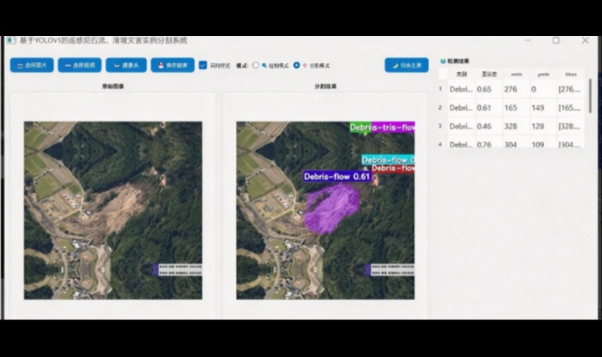Screen dimensions: 602x357
Task: Click the Debri... cell in row 1
Action: (x=462, y=89)
